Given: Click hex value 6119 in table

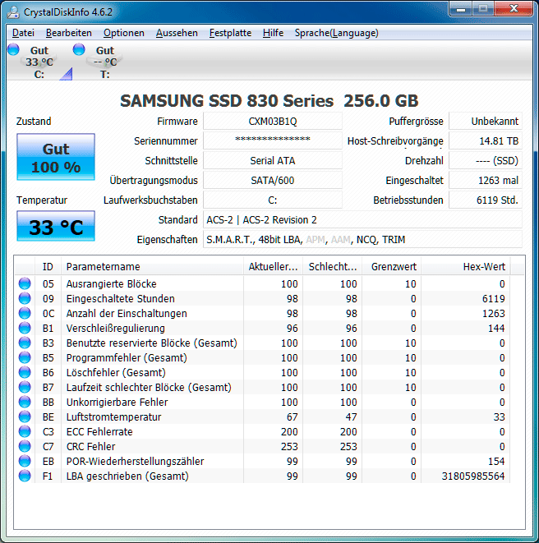Looking at the screenshot, I should [x=493, y=298].
